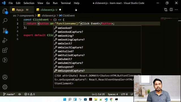Click the VS Code taskbar icon

point(106,99)
